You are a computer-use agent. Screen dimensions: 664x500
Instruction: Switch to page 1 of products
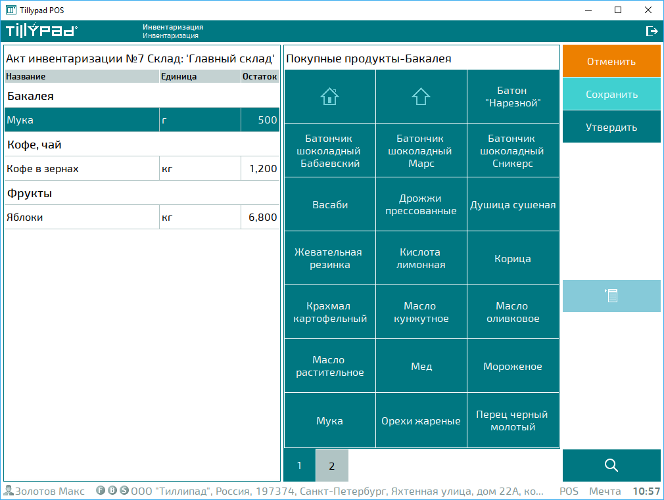299,466
